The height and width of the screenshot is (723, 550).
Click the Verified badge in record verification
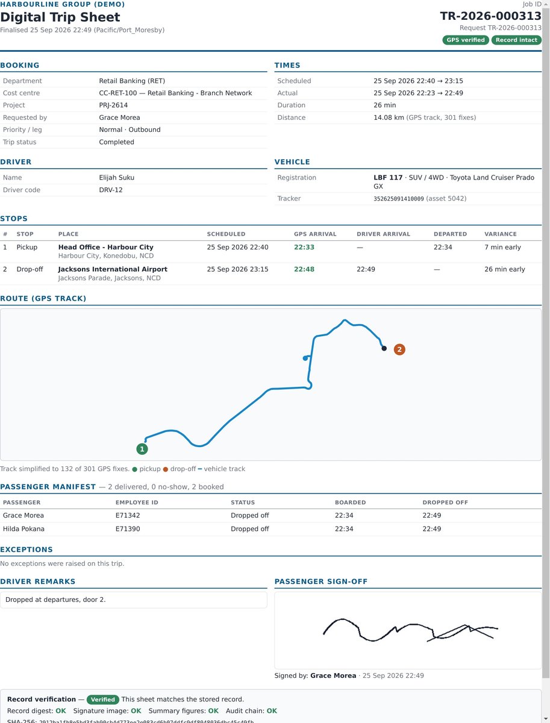pos(103,700)
